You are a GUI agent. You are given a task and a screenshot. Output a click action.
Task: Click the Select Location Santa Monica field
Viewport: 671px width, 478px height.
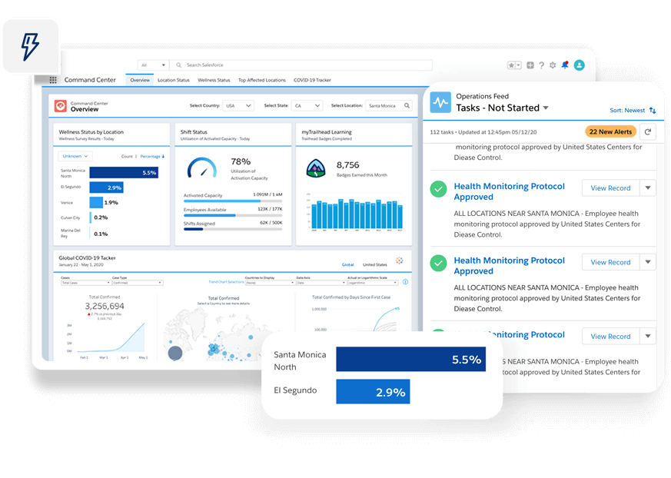389,106
